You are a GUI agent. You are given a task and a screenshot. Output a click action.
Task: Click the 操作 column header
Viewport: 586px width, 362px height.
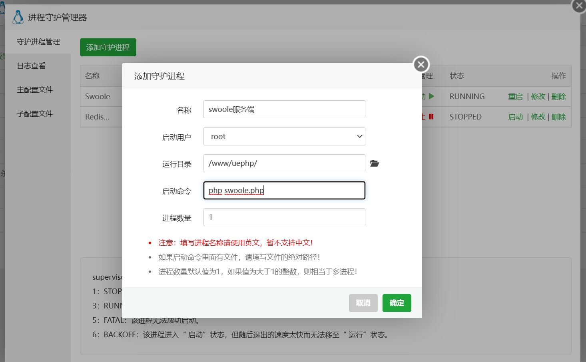[x=558, y=76]
